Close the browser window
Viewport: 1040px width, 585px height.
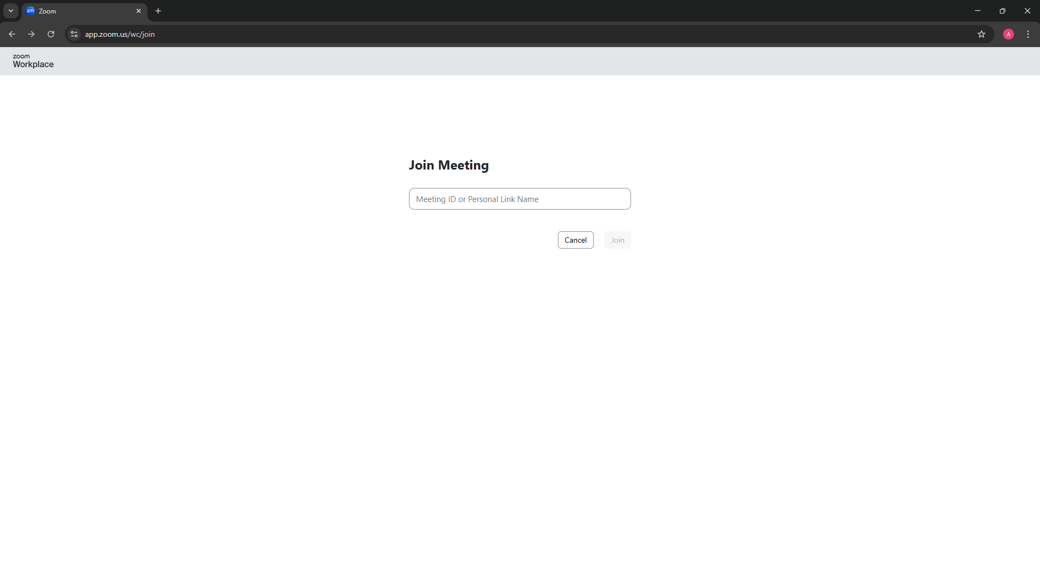click(x=1027, y=11)
